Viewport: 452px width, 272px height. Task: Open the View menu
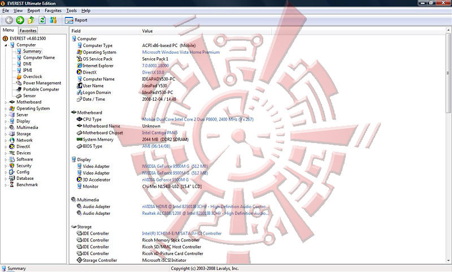tap(18, 11)
